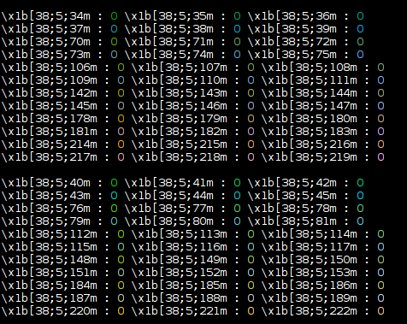The image size is (407, 324).
Task: Click the text \x1b[38;5;186m
Action: 310,286
